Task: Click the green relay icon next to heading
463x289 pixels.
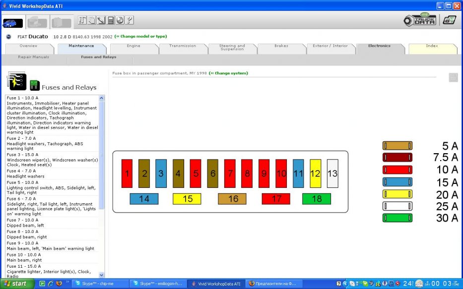Action: click(x=35, y=85)
